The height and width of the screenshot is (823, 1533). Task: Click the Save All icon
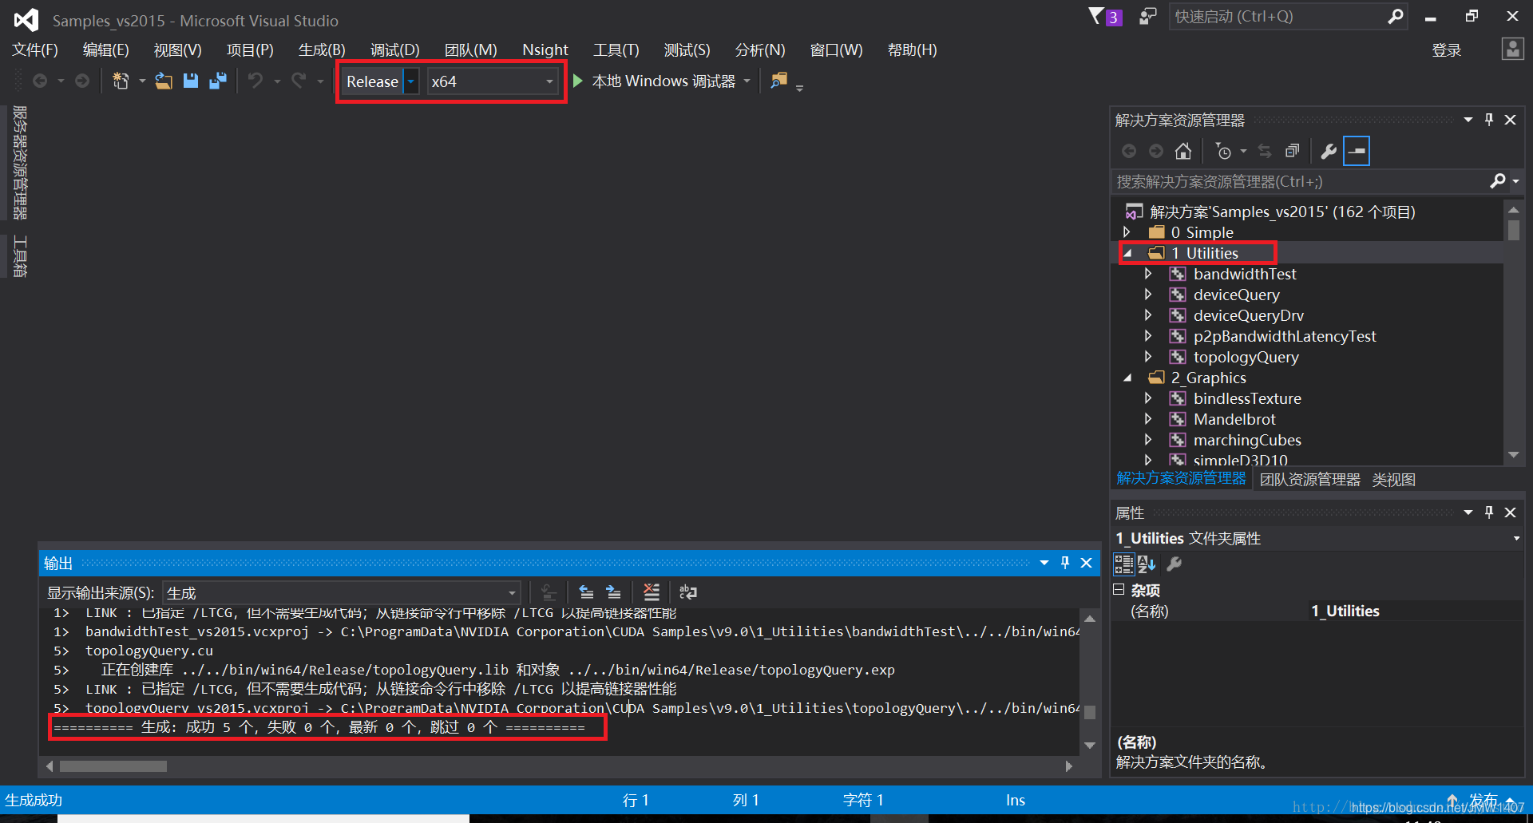point(217,81)
